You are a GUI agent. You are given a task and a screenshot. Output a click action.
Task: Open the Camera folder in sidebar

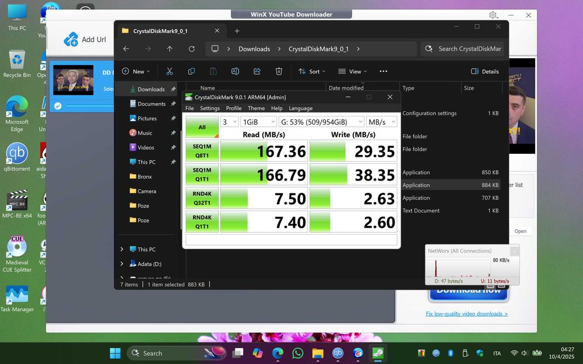coord(146,191)
